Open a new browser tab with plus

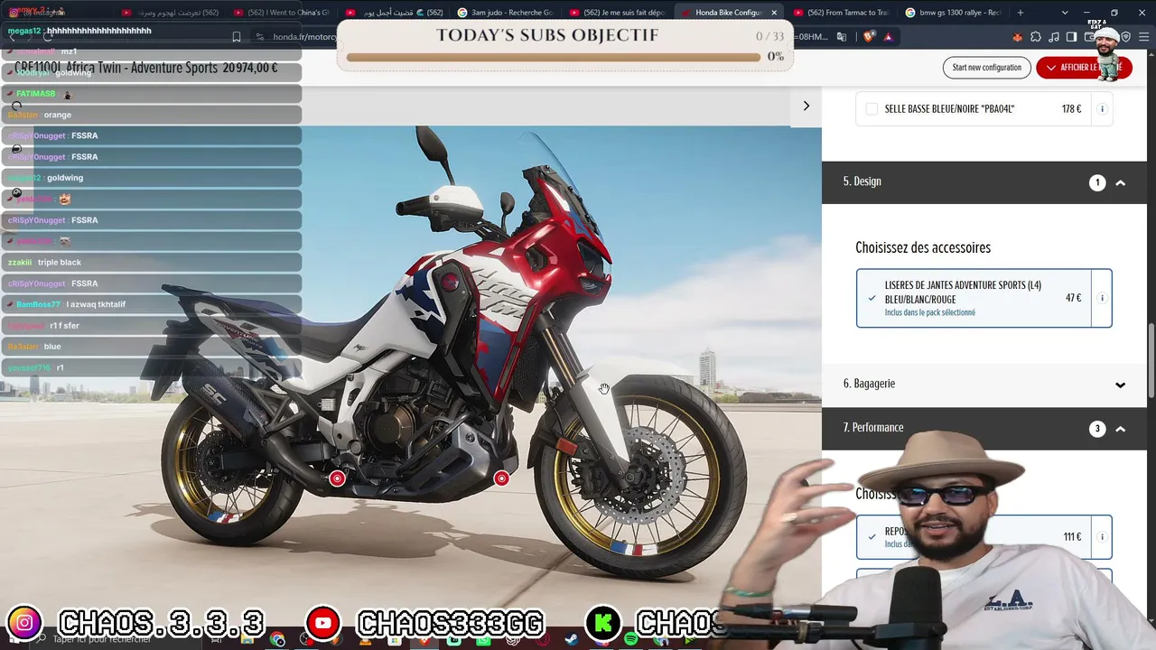click(1021, 13)
